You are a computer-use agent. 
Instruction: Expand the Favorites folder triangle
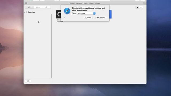coord(25,12)
